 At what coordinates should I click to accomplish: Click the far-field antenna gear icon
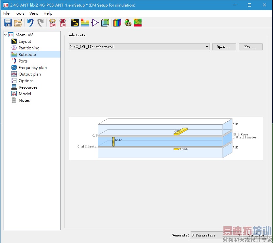[x=128, y=23]
